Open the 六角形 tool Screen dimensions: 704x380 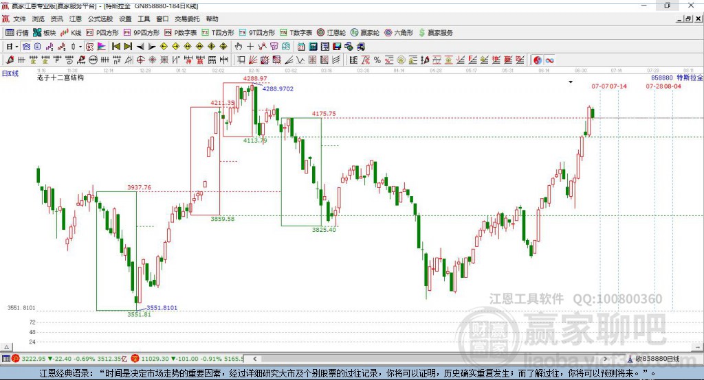(x=399, y=33)
